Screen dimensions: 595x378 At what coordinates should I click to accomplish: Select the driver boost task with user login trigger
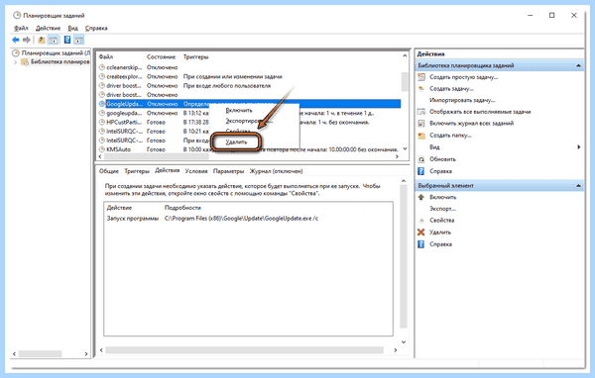(x=249, y=86)
